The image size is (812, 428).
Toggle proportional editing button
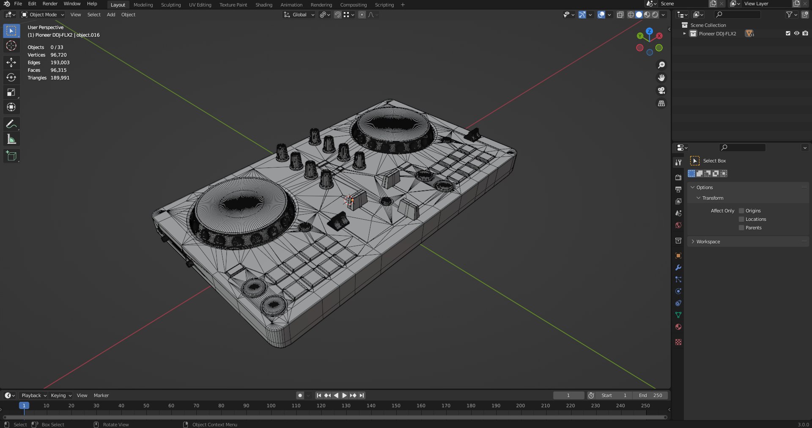click(362, 15)
